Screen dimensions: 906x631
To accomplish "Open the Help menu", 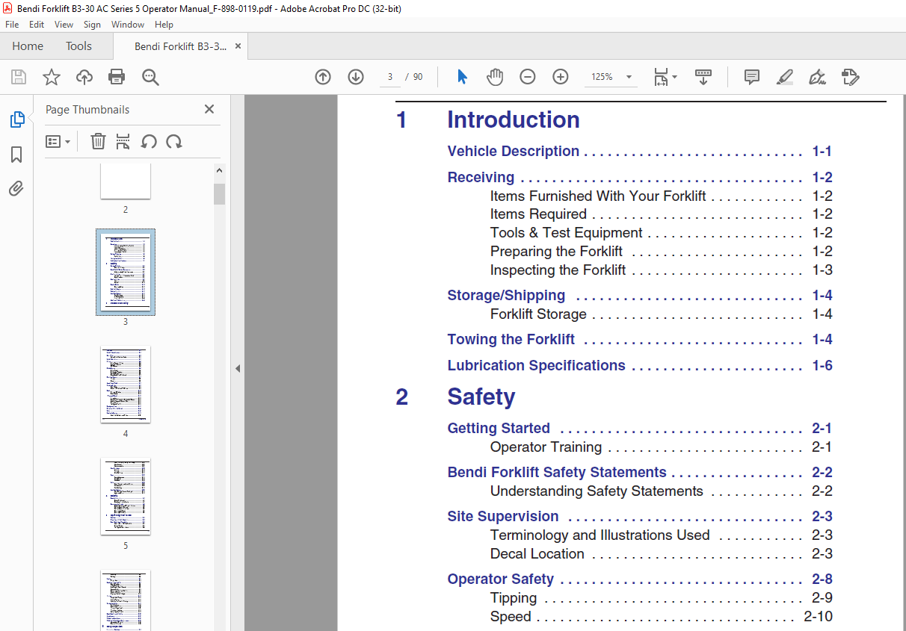I will [x=164, y=25].
